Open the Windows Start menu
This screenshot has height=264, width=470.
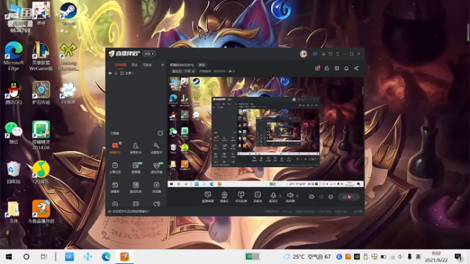[9, 256]
